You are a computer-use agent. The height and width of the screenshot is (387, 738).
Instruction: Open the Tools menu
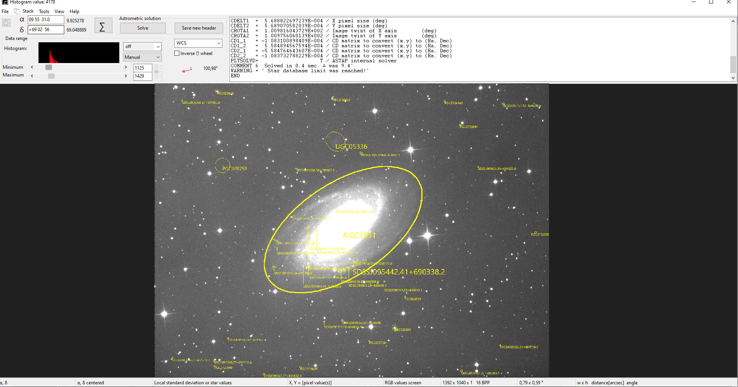coord(44,12)
